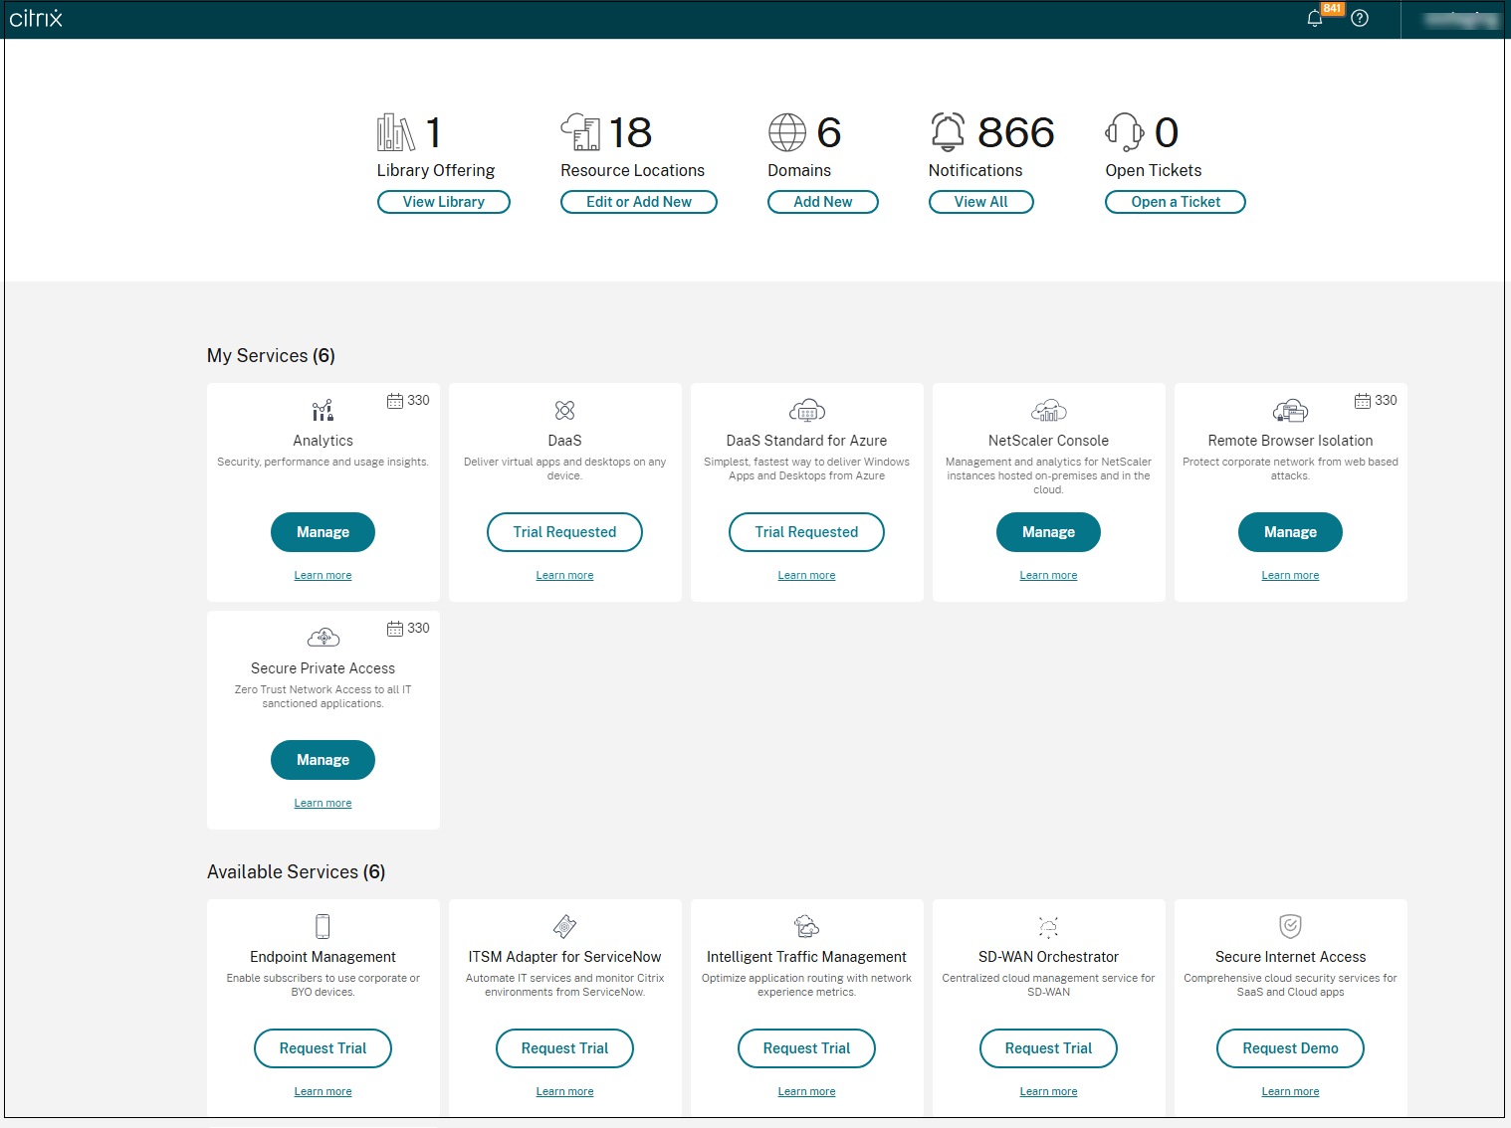Open Learn more under Intelligent Traffic Management
Screen dimensions: 1511x1128
pos(806,1091)
